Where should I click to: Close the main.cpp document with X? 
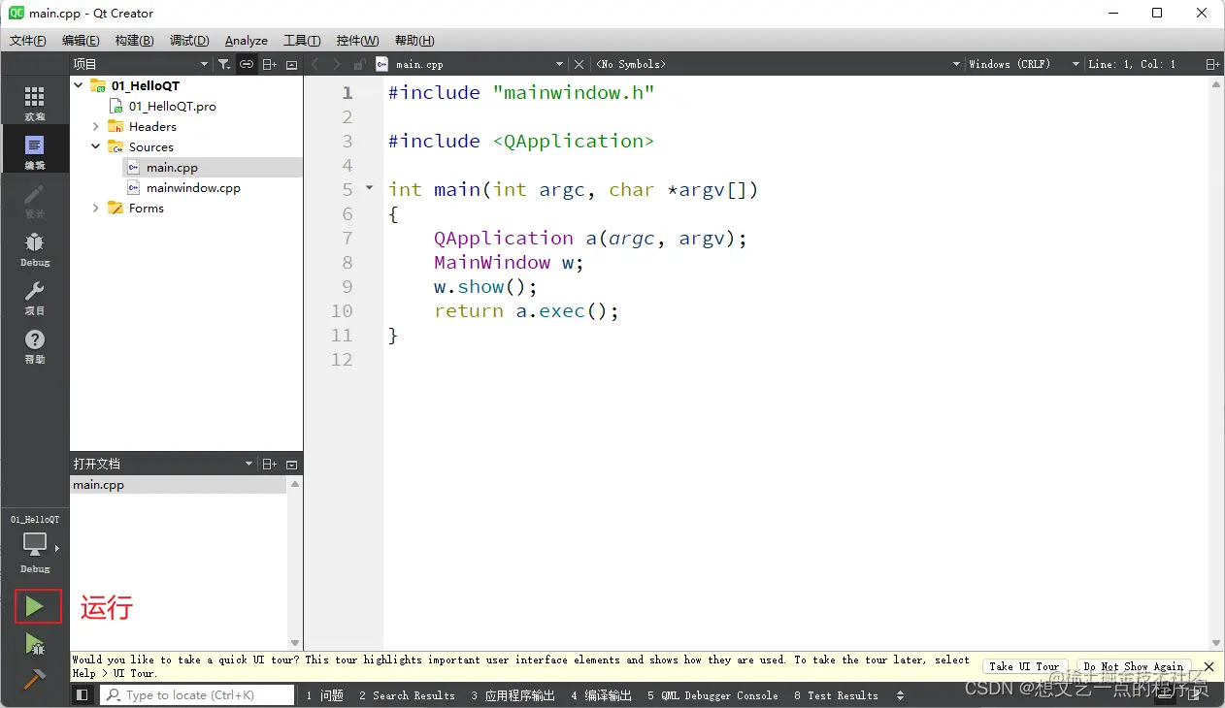pyautogui.click(x=579, y=64)
